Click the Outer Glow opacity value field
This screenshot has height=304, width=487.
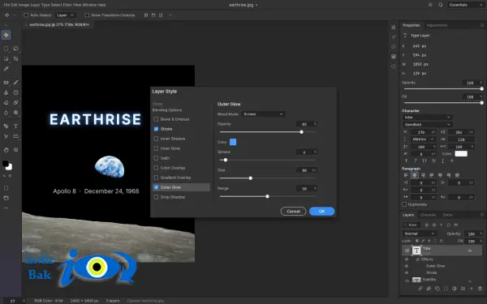coord(307,124)
